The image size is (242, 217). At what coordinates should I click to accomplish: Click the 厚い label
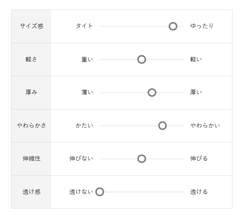196,92
